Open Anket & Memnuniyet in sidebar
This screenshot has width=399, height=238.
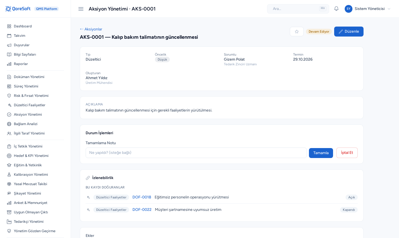pyautogui.click(x=35, y=203)
